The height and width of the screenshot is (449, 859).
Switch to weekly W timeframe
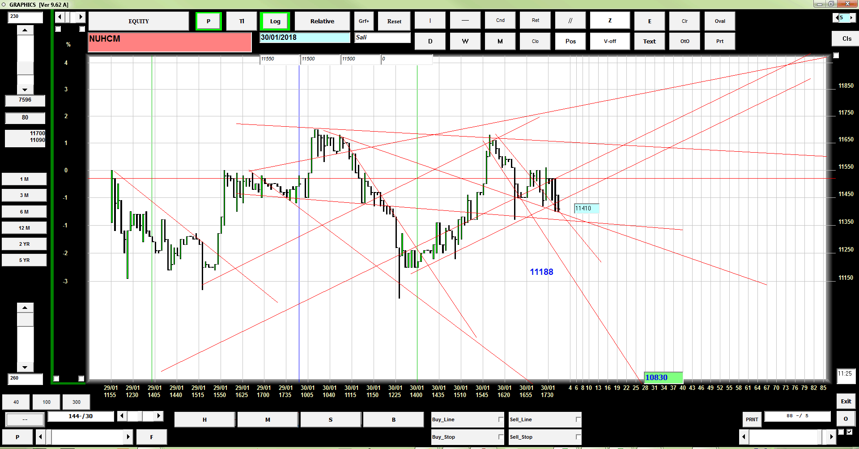pos(465,41)
